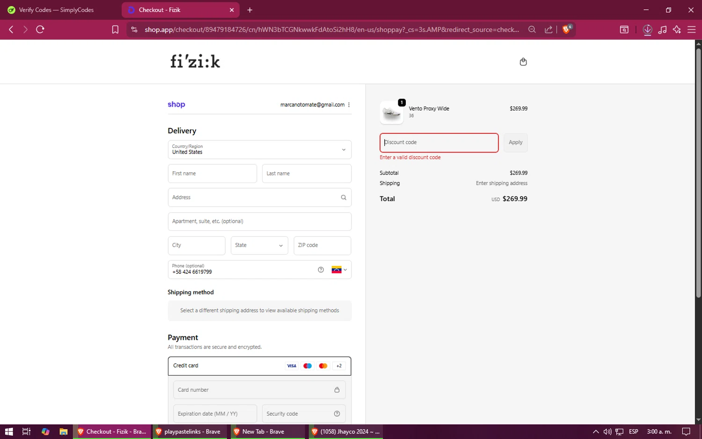This screenshot has height=439, width=702.
Task: Click the fi'zi:k logo
Action: click(195, 61)
